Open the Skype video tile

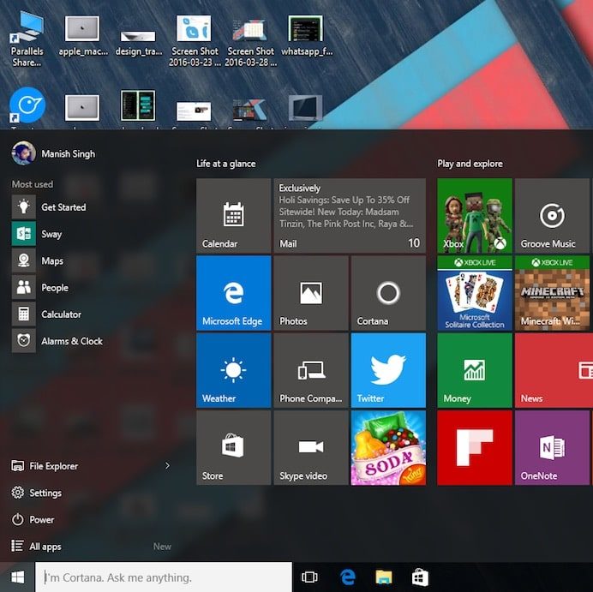tap(310, 447)
